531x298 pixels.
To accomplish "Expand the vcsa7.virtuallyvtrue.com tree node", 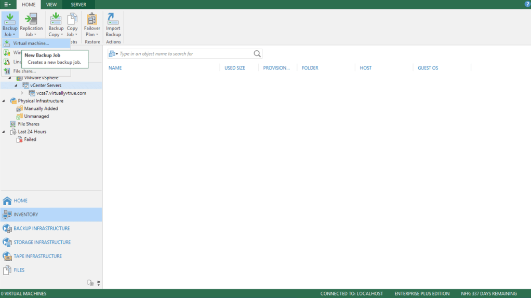I will click(x=22, y=93).
